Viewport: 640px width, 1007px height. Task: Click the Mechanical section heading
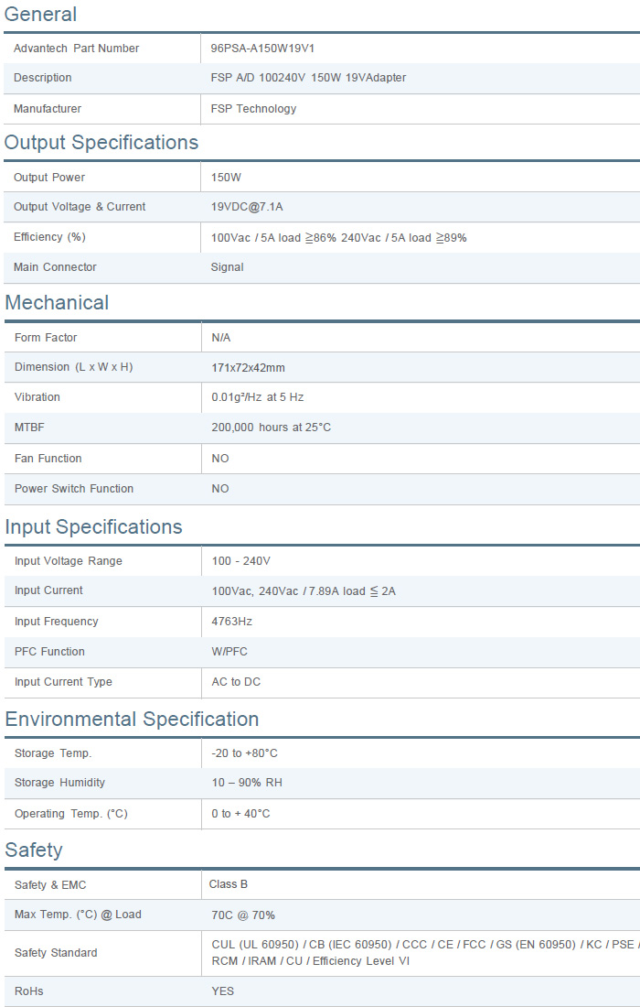(x=57, y=303)
